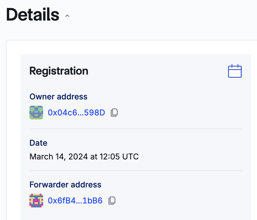Click the Details heading
The width and height of the screenshot is (257, 220).
(x=33, y=15)
